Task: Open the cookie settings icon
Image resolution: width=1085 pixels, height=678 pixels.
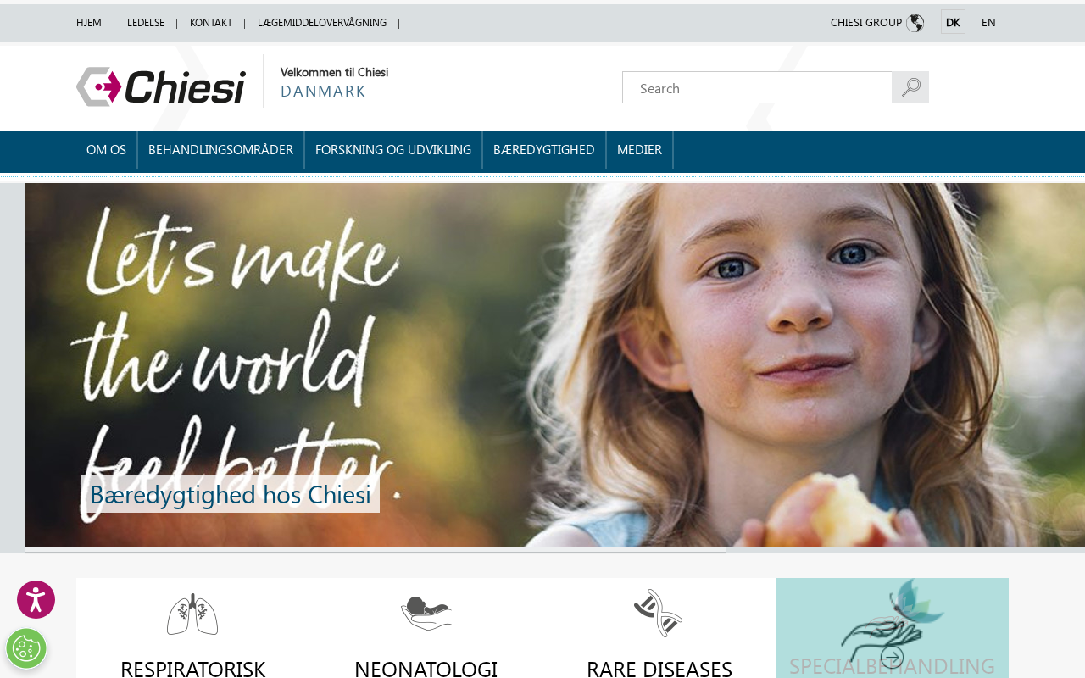Action: 26,648
